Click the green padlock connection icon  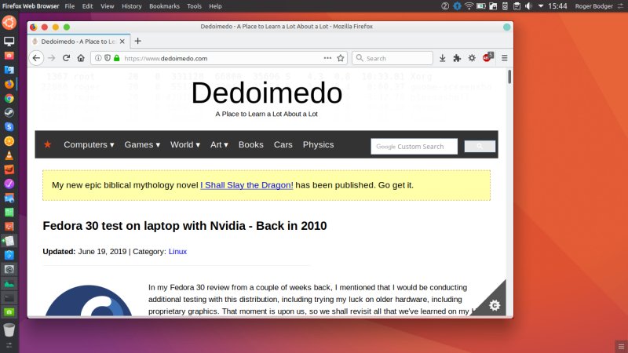pos(116,58)
